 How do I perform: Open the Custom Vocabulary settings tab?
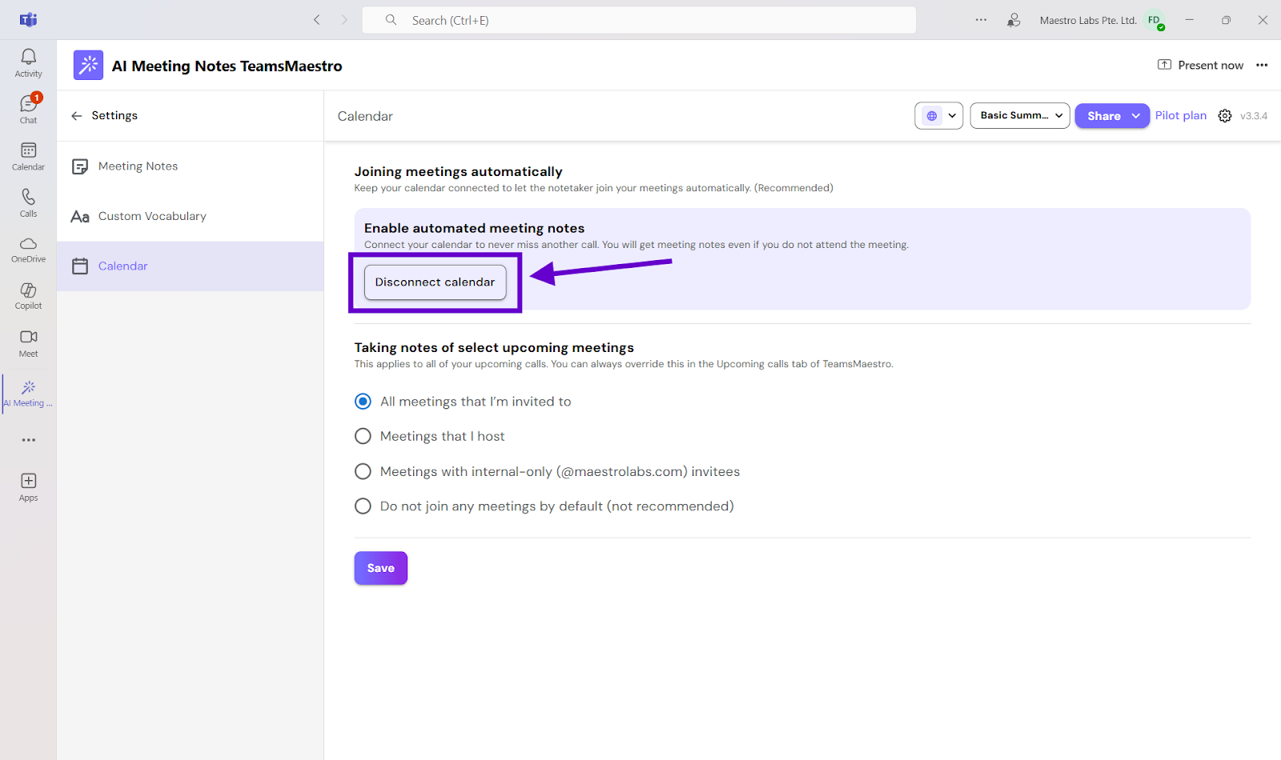[191, 217]
